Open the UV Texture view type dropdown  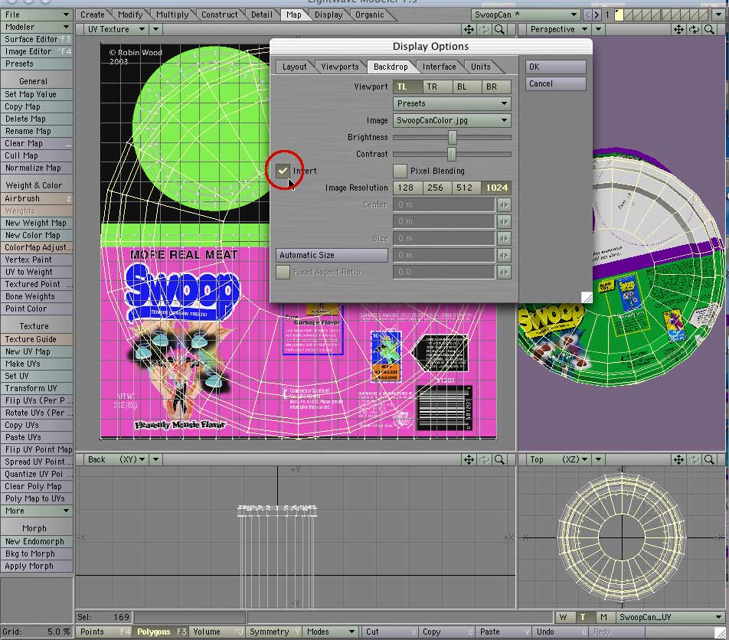pos(116,29)
